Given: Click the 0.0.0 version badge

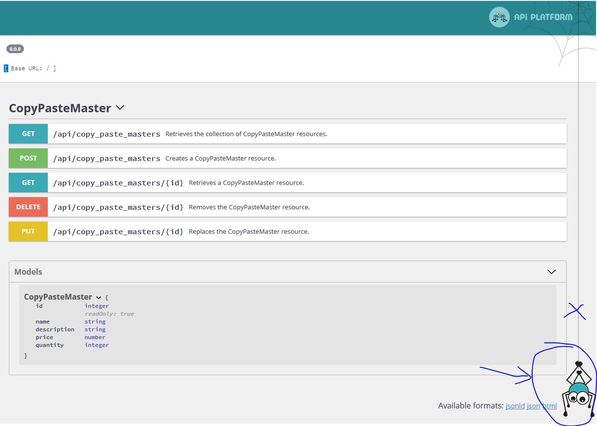Looking at the screenshot, I should (15, 49).
